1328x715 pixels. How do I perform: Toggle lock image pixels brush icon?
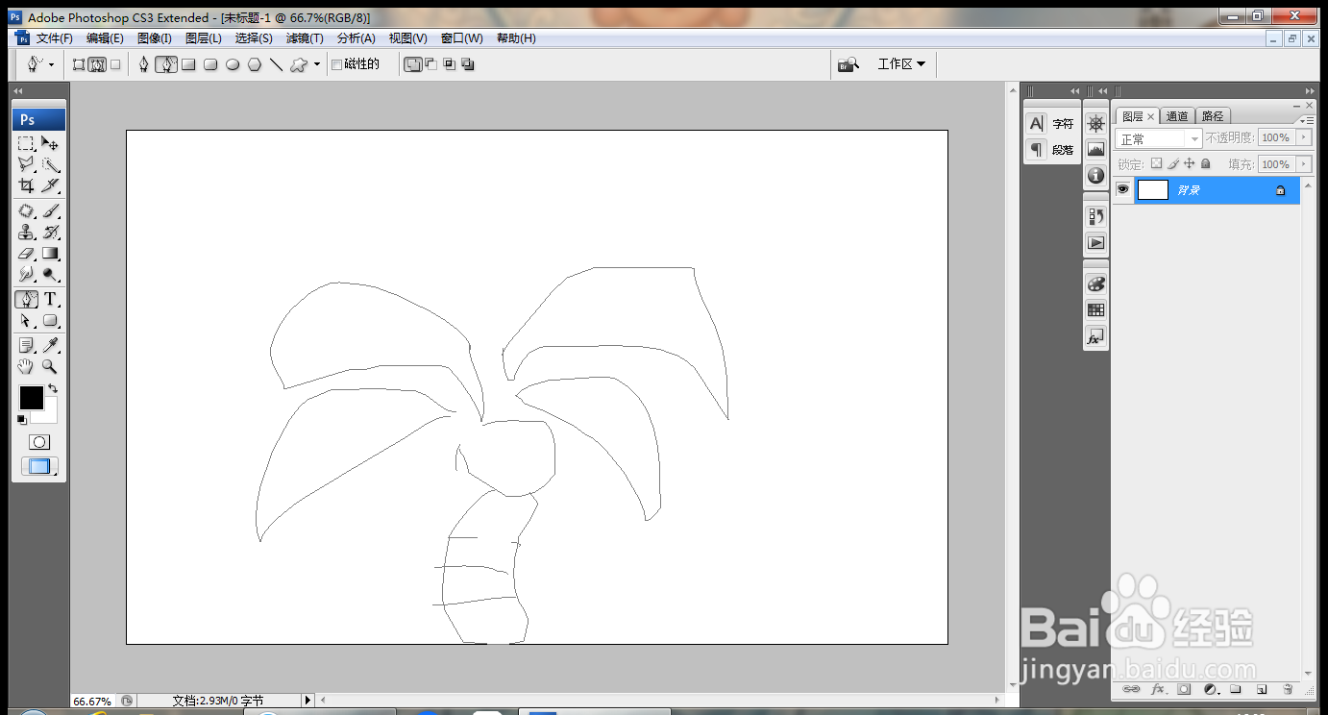[x=1173, y=164]
